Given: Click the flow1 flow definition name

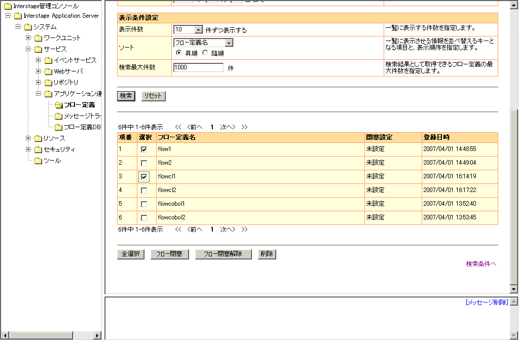Looking at the screenshot, I should click(x=165, y=149).
